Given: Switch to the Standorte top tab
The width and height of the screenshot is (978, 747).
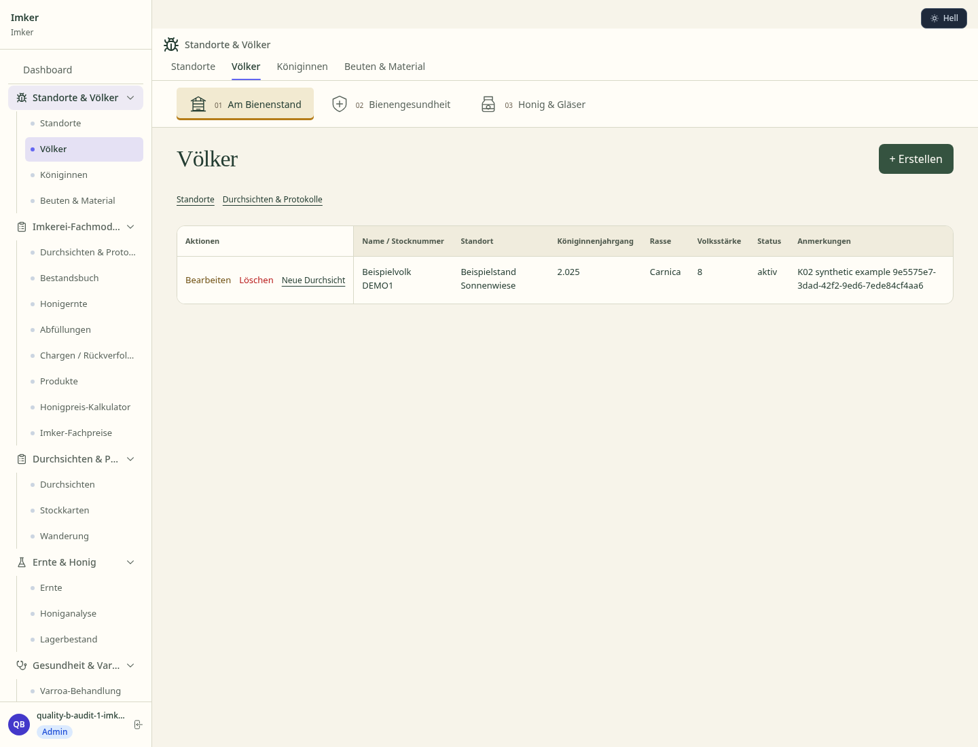Looking at the screenshot, I should click(193, 67).
